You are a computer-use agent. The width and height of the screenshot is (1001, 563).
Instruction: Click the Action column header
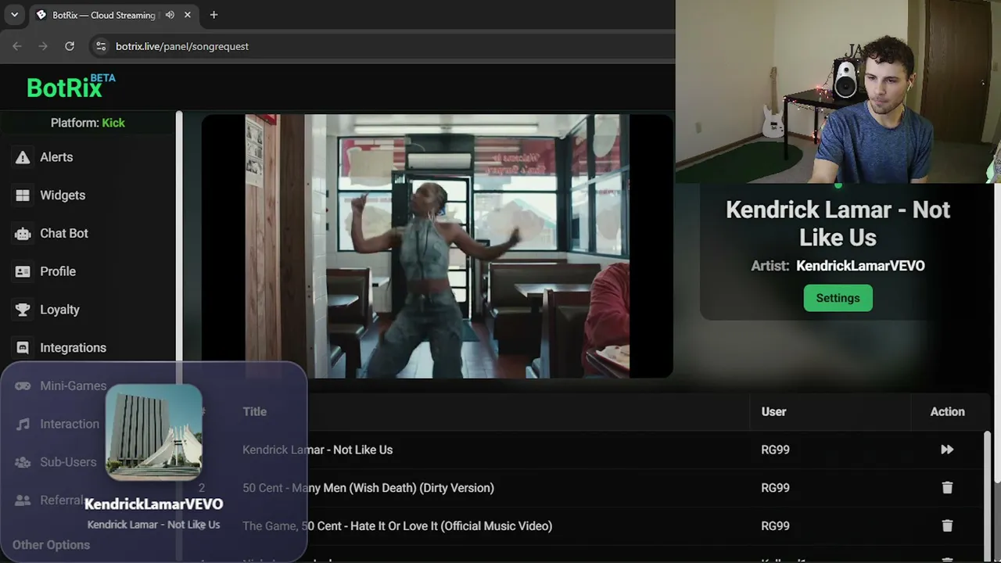click(x=947, y=411)
